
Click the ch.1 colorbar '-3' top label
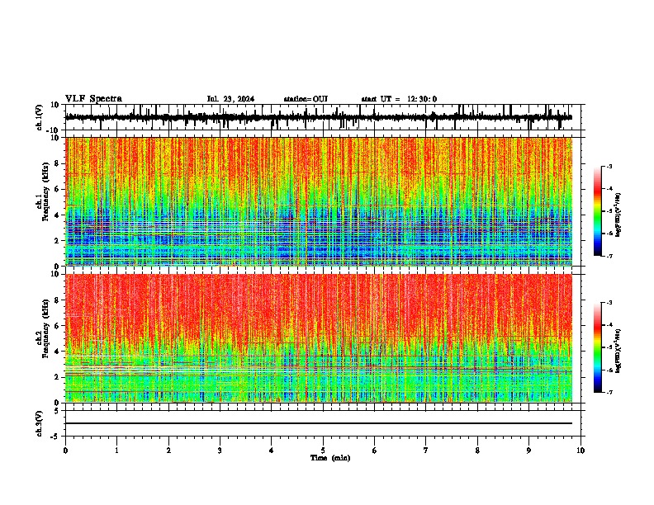tap(609, 166)
